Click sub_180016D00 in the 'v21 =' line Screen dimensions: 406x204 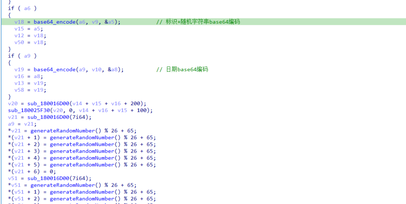click(48, 117)
